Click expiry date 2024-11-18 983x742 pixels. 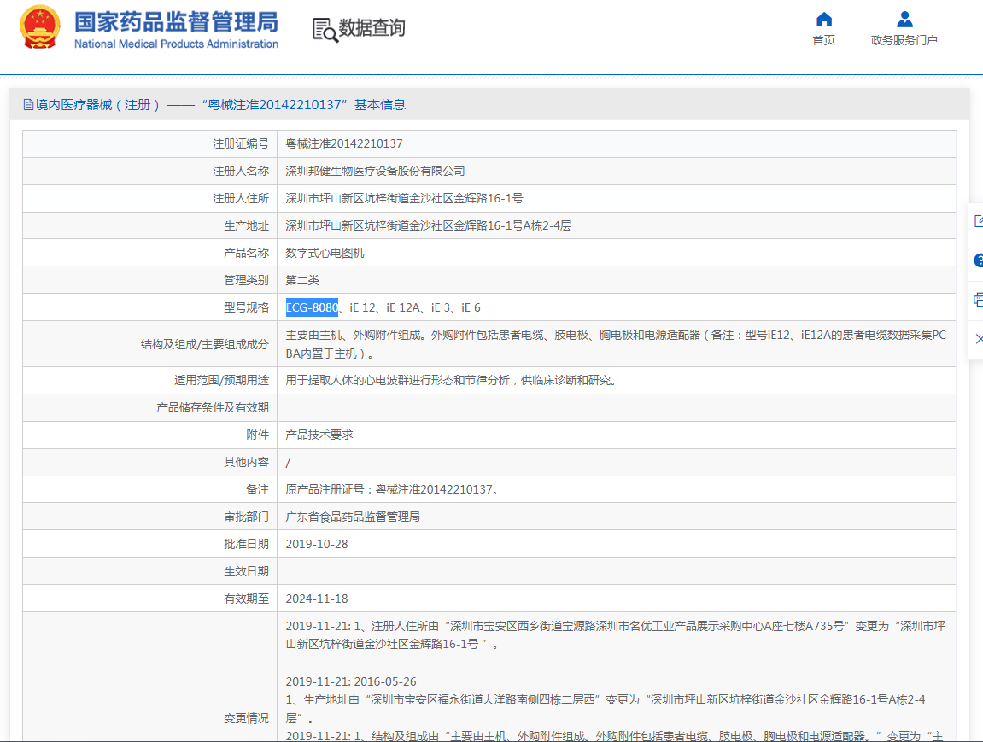(317, 599)
